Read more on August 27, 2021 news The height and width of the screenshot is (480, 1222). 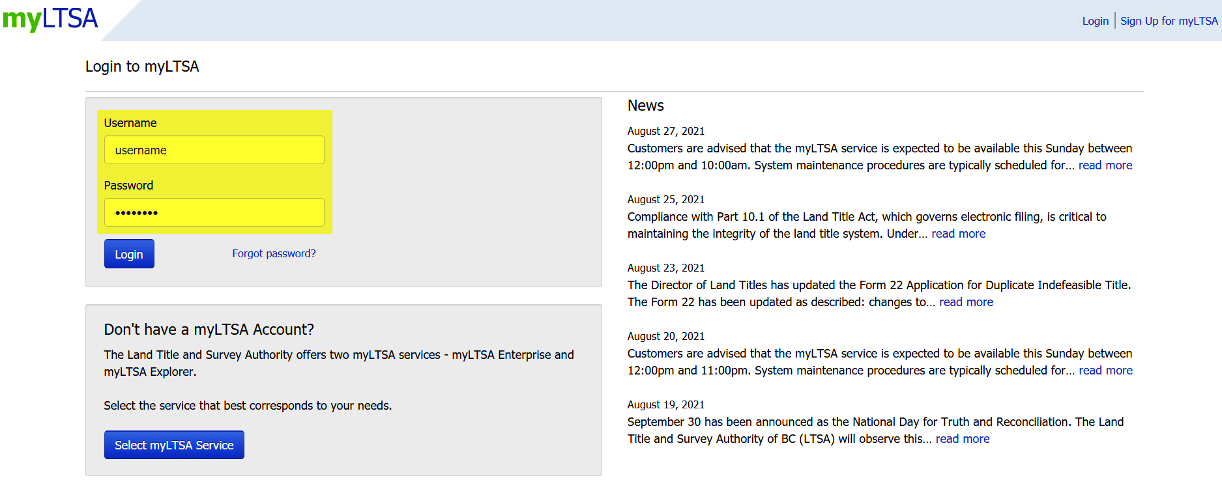(x=1105, y=165)
